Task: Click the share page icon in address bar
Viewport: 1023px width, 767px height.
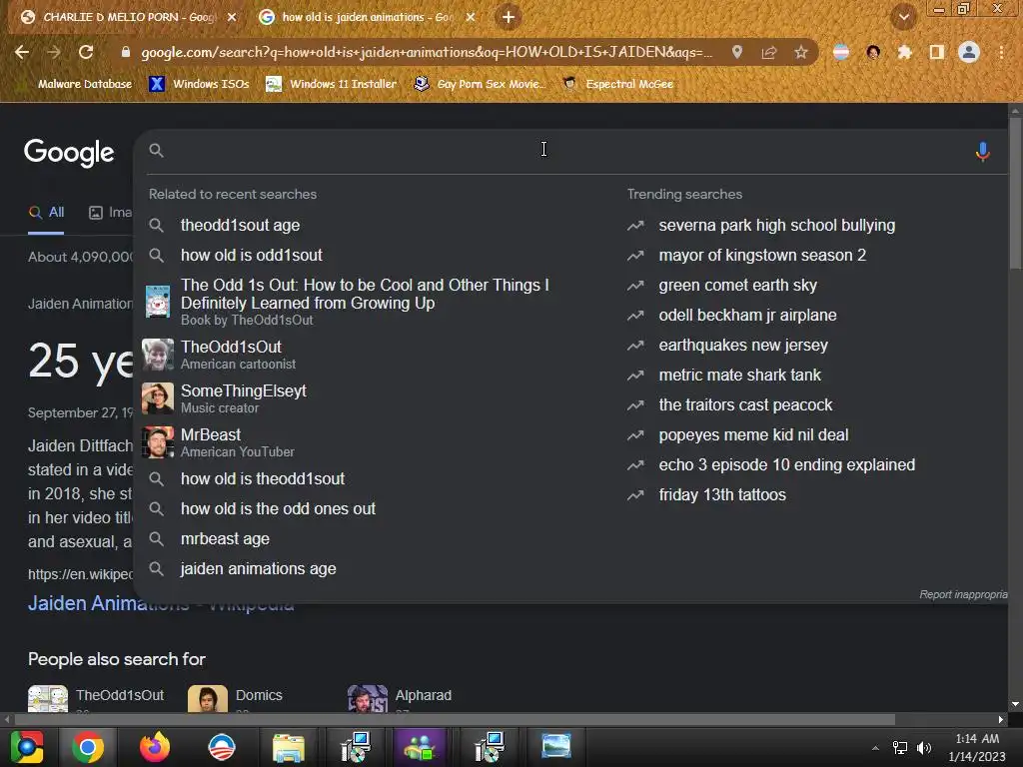Action: click(x=769, y=52)
